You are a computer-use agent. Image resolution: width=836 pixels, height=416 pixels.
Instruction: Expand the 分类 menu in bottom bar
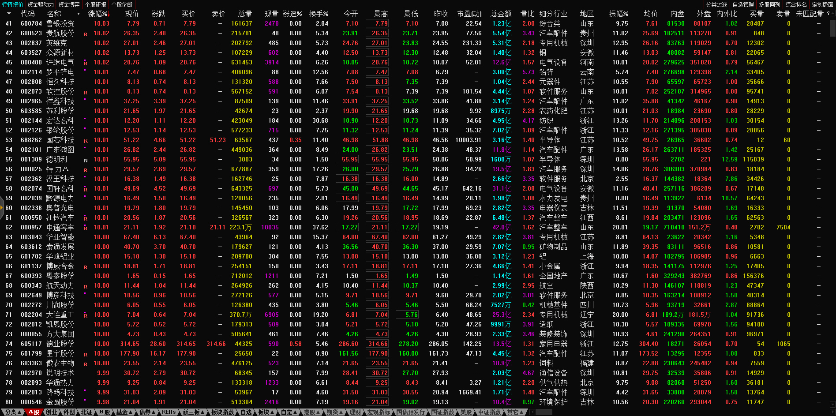pyautogui.click(x=13, y=412)
